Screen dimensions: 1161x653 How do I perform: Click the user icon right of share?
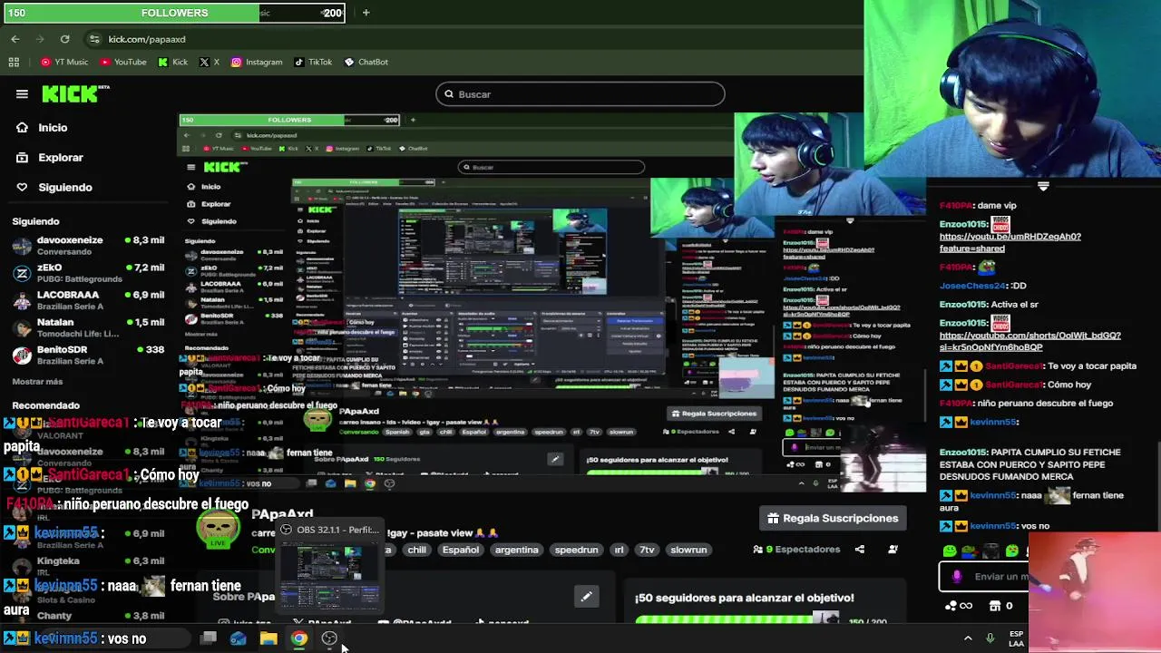(x=893, y=550)
